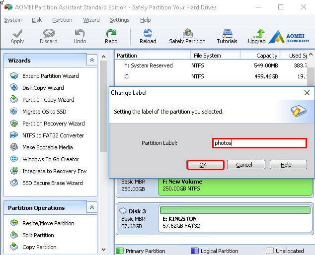Close the Change Label dialog

[x=307, y=93]
